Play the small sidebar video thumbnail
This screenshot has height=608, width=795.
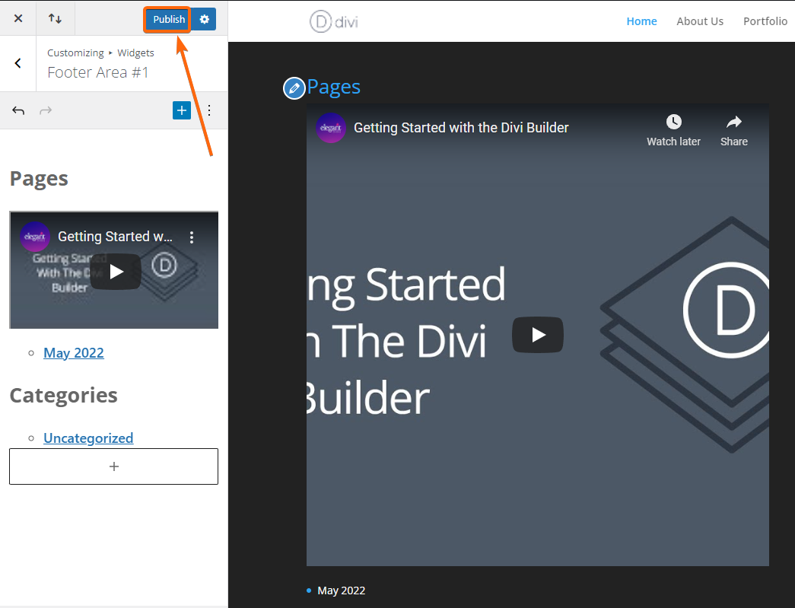[x=116, y=272]
